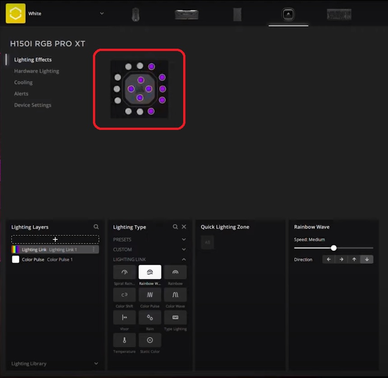Choose the Color Shift lighting type

coord(125,295)
